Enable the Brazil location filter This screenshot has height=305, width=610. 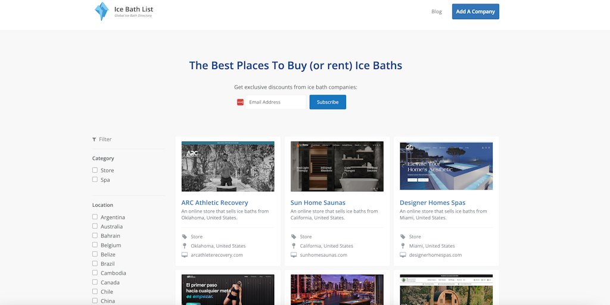[95, 263]
